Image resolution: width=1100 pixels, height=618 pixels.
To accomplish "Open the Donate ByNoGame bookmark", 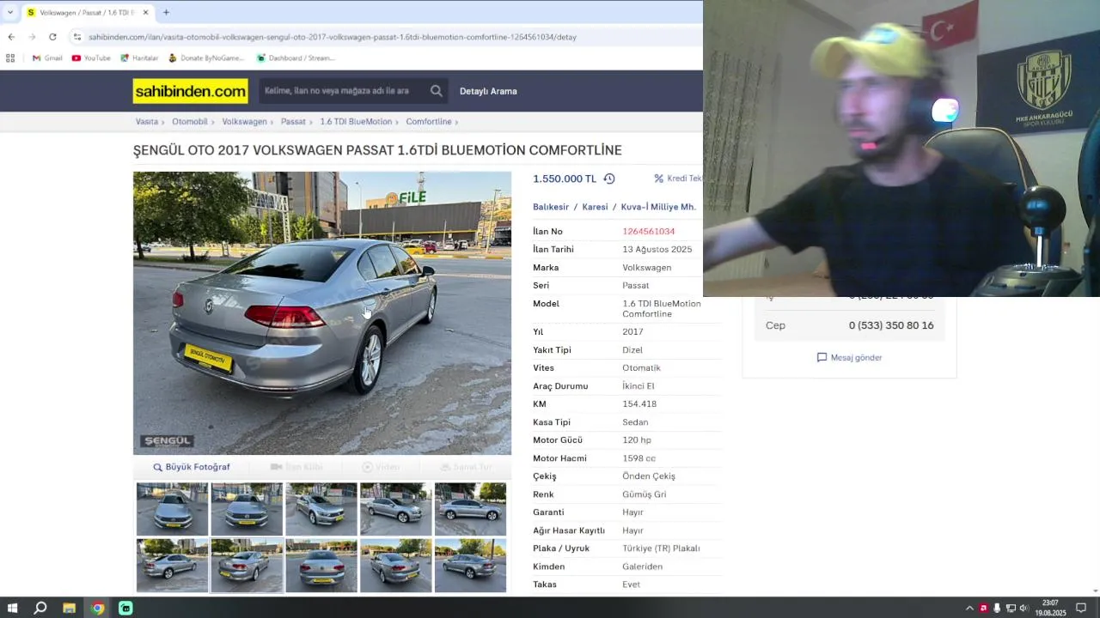I will (206, 58).
